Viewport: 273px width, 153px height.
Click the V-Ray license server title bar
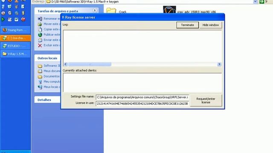[x=142, y=17]
